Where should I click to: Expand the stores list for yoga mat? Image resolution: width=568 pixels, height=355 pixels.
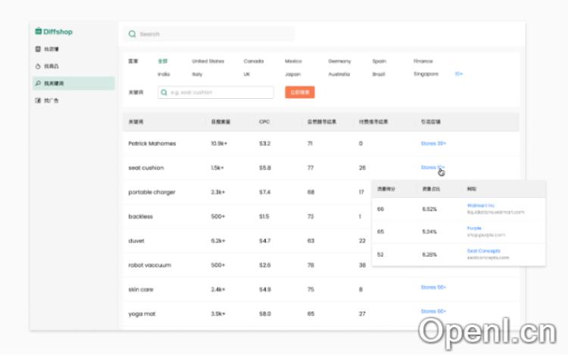tap(433, 311)
